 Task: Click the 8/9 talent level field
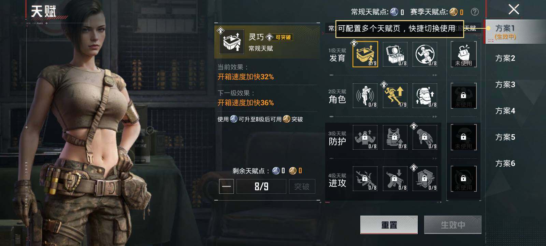pyautogui.click(x=261, y=187)
